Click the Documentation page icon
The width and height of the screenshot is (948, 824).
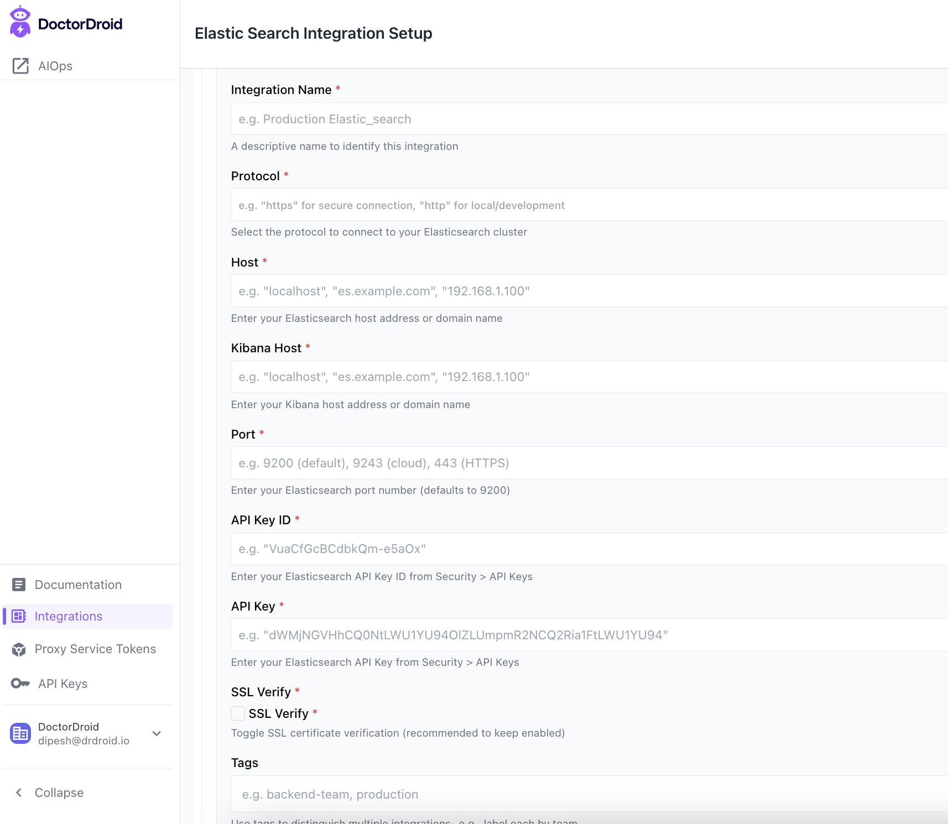(x=19, y=585)
